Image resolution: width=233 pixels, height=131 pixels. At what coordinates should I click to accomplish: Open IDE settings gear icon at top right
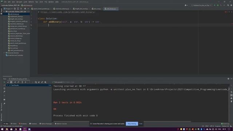[232, 5]
